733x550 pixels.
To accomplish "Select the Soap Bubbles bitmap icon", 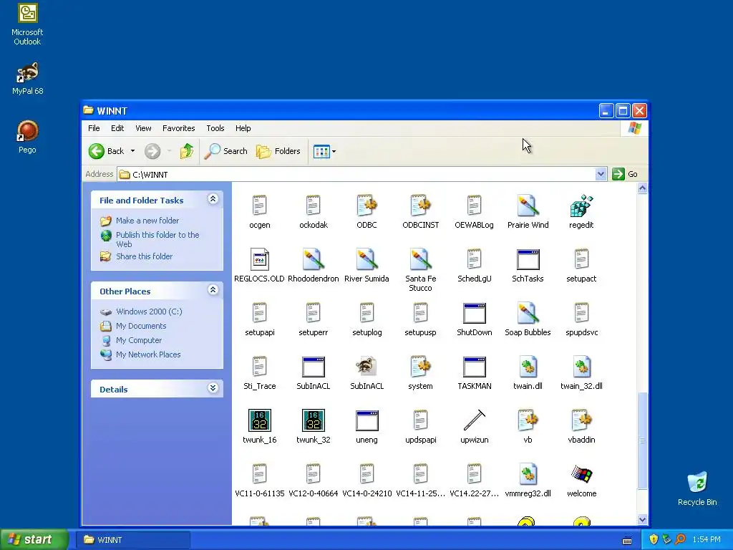I will pos(528,314).
